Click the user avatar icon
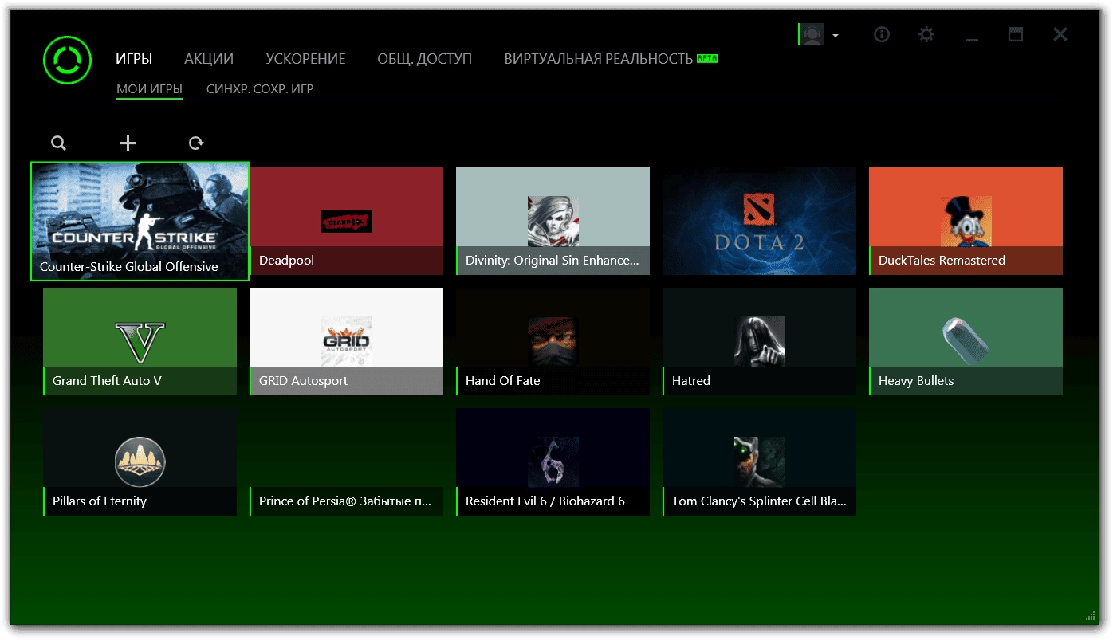The image size is (1113, 640). (812, 34)
